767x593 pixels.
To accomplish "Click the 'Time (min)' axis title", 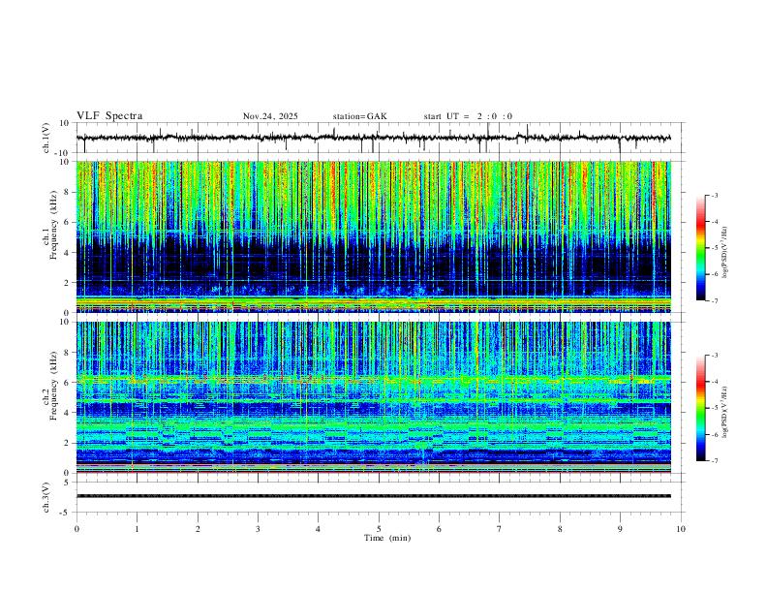I will (x=387, y=538).
